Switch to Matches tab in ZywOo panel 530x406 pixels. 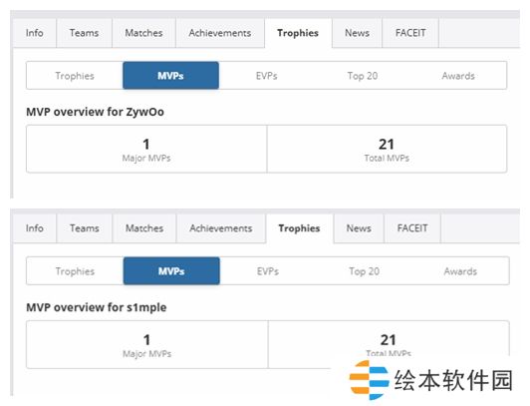tap(143, 33)
